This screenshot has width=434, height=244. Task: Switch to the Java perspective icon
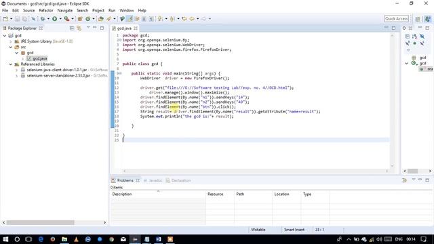point(428,19)
